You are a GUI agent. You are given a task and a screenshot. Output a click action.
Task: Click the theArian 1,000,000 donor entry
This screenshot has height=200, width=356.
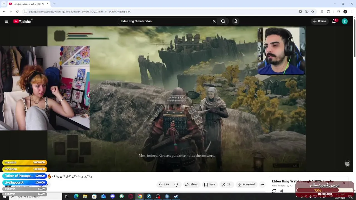25,169
